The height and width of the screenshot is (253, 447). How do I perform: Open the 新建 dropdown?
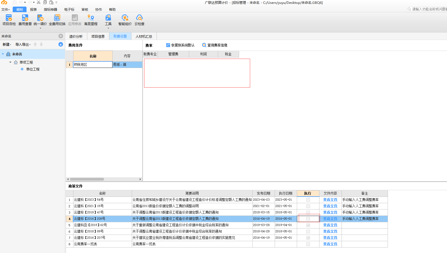7,44
